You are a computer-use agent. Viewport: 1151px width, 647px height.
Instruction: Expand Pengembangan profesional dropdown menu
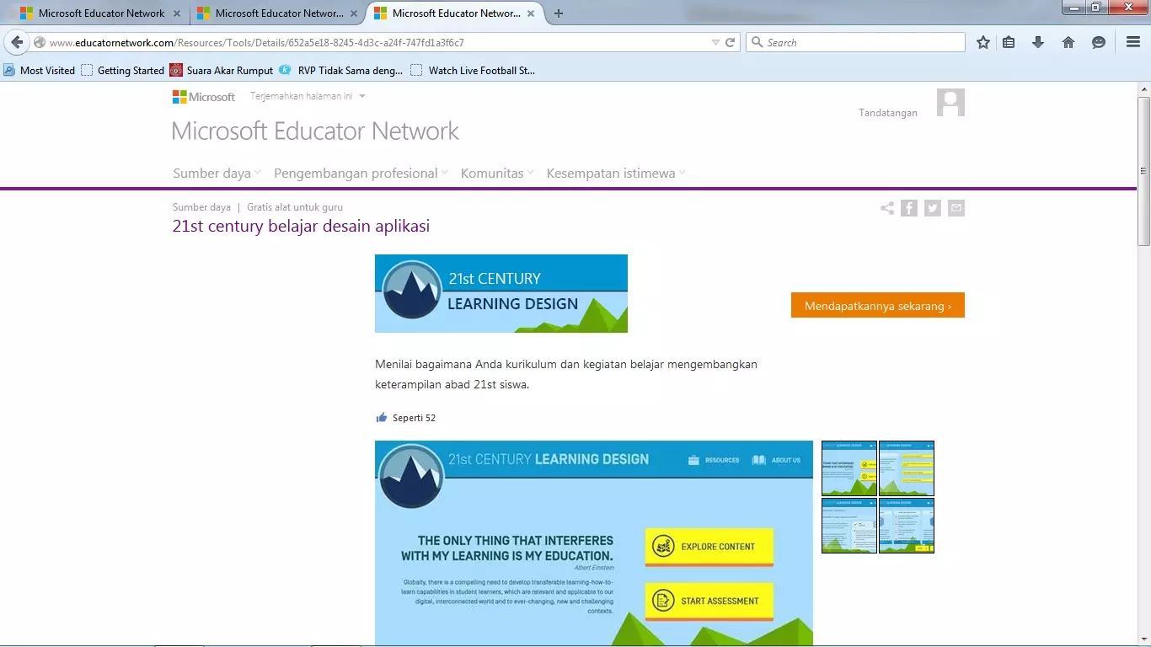point(360,174)
